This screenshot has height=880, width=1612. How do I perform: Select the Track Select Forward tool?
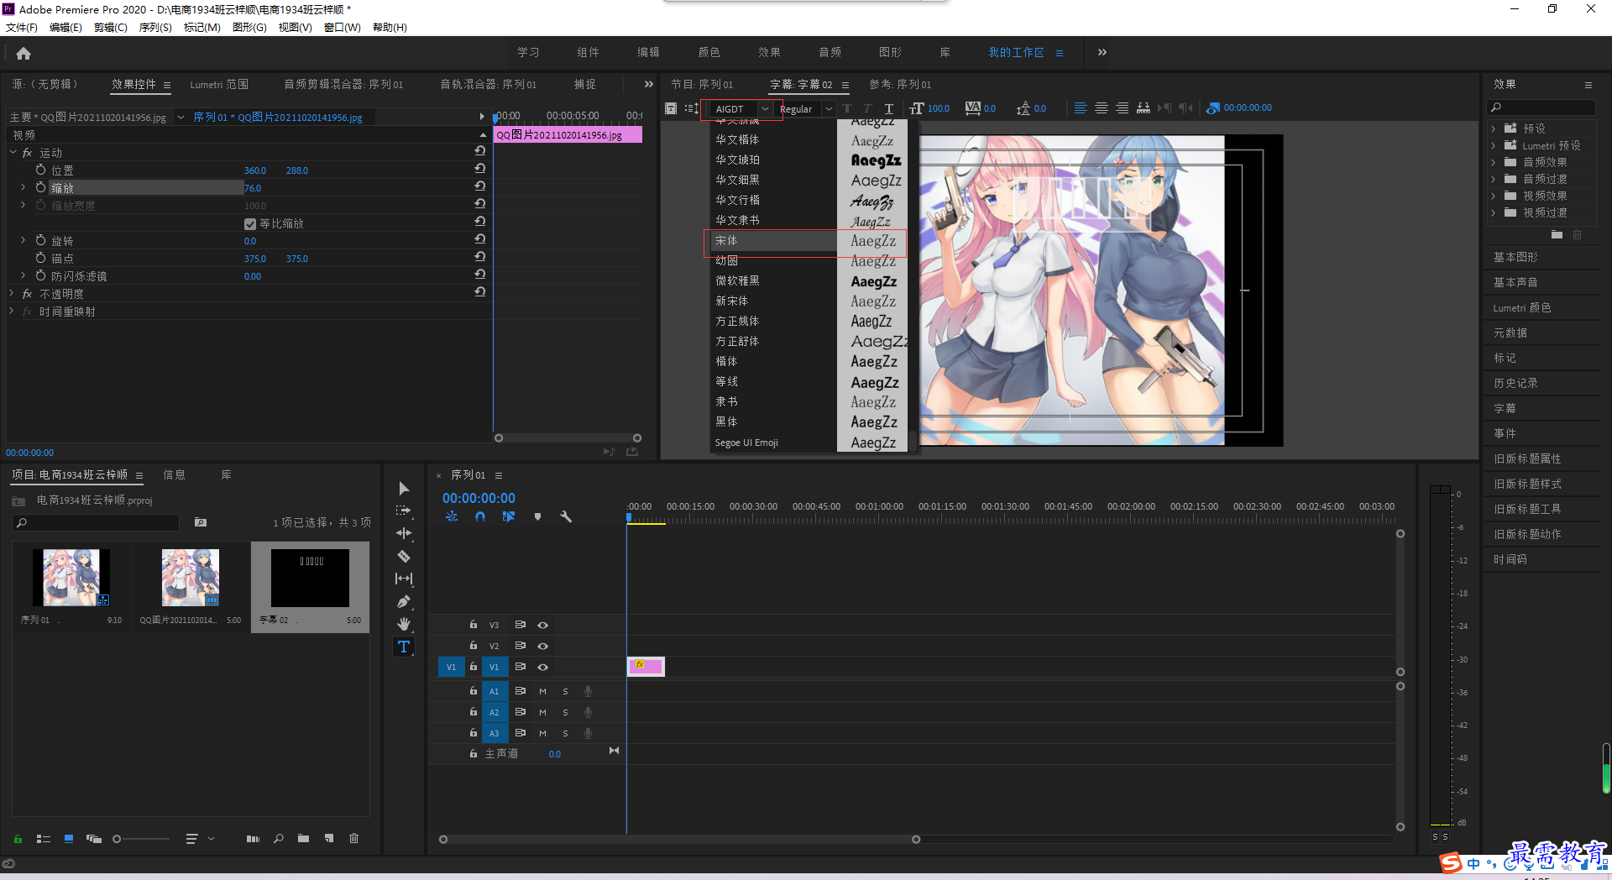(404, 511)
